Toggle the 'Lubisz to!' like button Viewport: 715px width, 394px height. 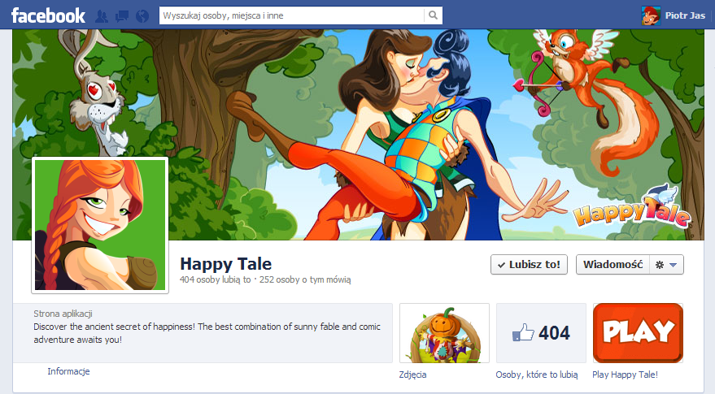click(530, 265)
